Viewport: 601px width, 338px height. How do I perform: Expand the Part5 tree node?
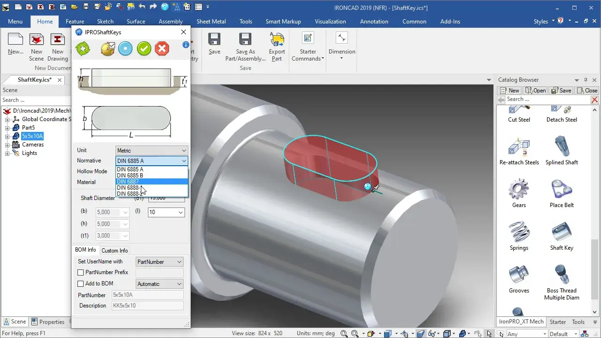[8, 128]
